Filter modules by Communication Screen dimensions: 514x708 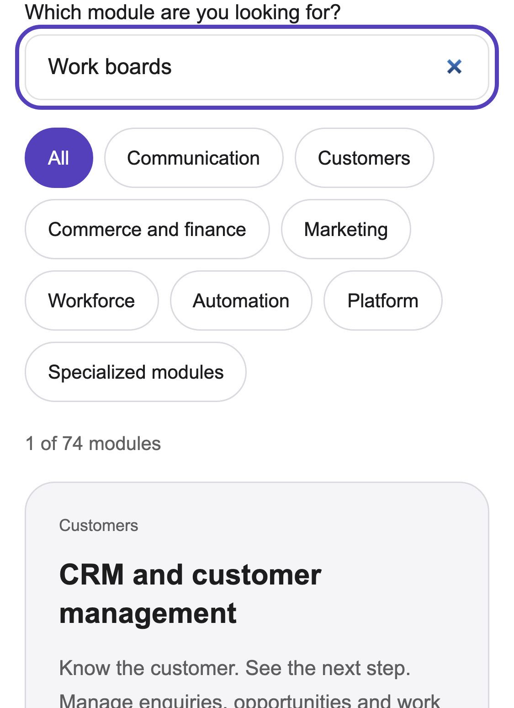point(194,158)
